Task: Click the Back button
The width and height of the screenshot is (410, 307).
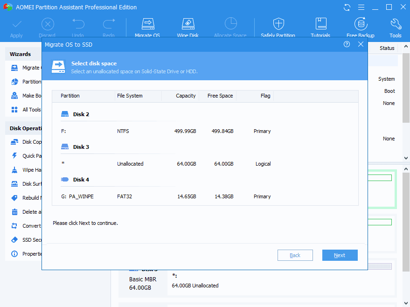Action: pos(295,255)
